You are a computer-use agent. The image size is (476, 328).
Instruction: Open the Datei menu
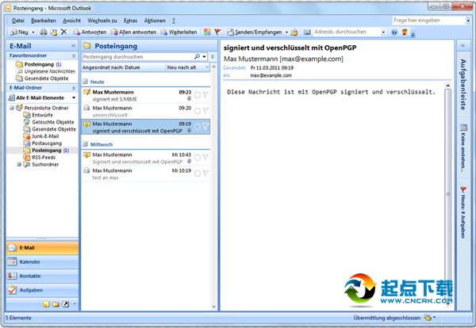(18, 21)
